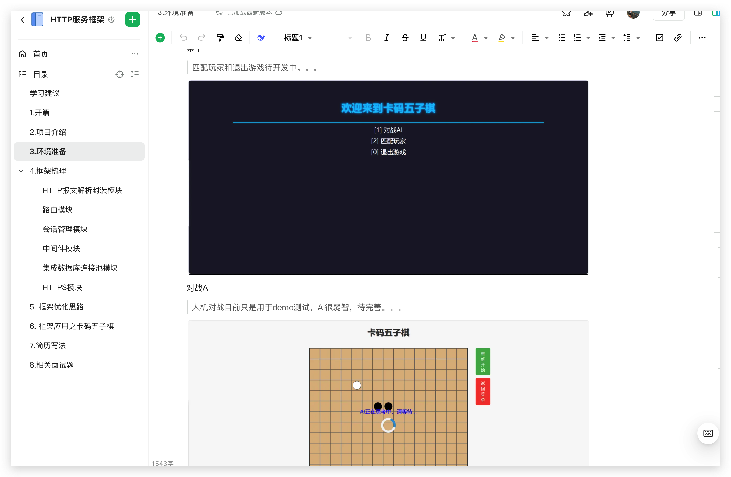The width and height of the screenshot is (731, 477).
Task: Clear formatting with eraser icon
Action: click(238, 38)
